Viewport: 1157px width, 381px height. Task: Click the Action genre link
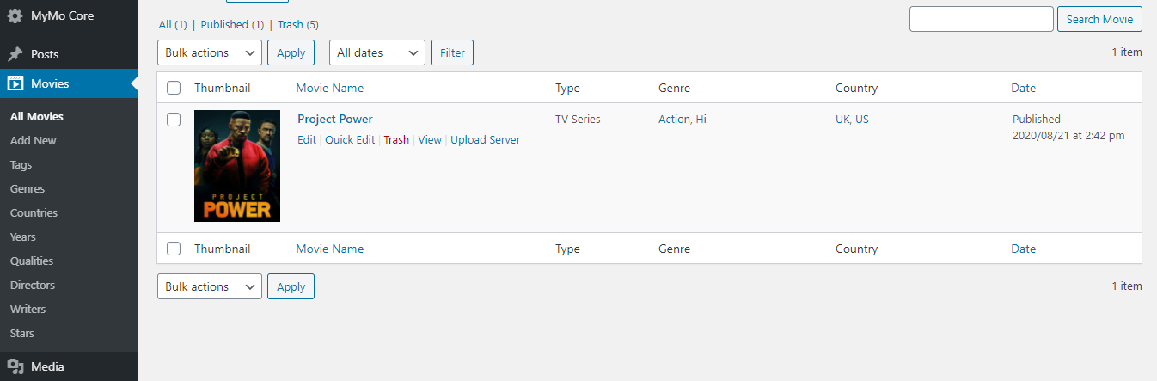pyautogui.click(x=674, y=119)
